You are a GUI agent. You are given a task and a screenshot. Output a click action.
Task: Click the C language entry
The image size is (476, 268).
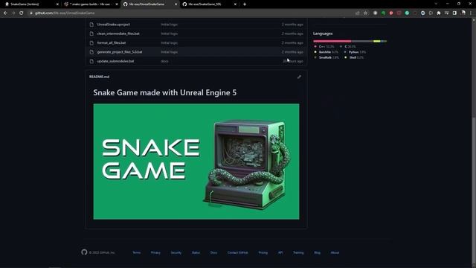(x=348, y=46)
